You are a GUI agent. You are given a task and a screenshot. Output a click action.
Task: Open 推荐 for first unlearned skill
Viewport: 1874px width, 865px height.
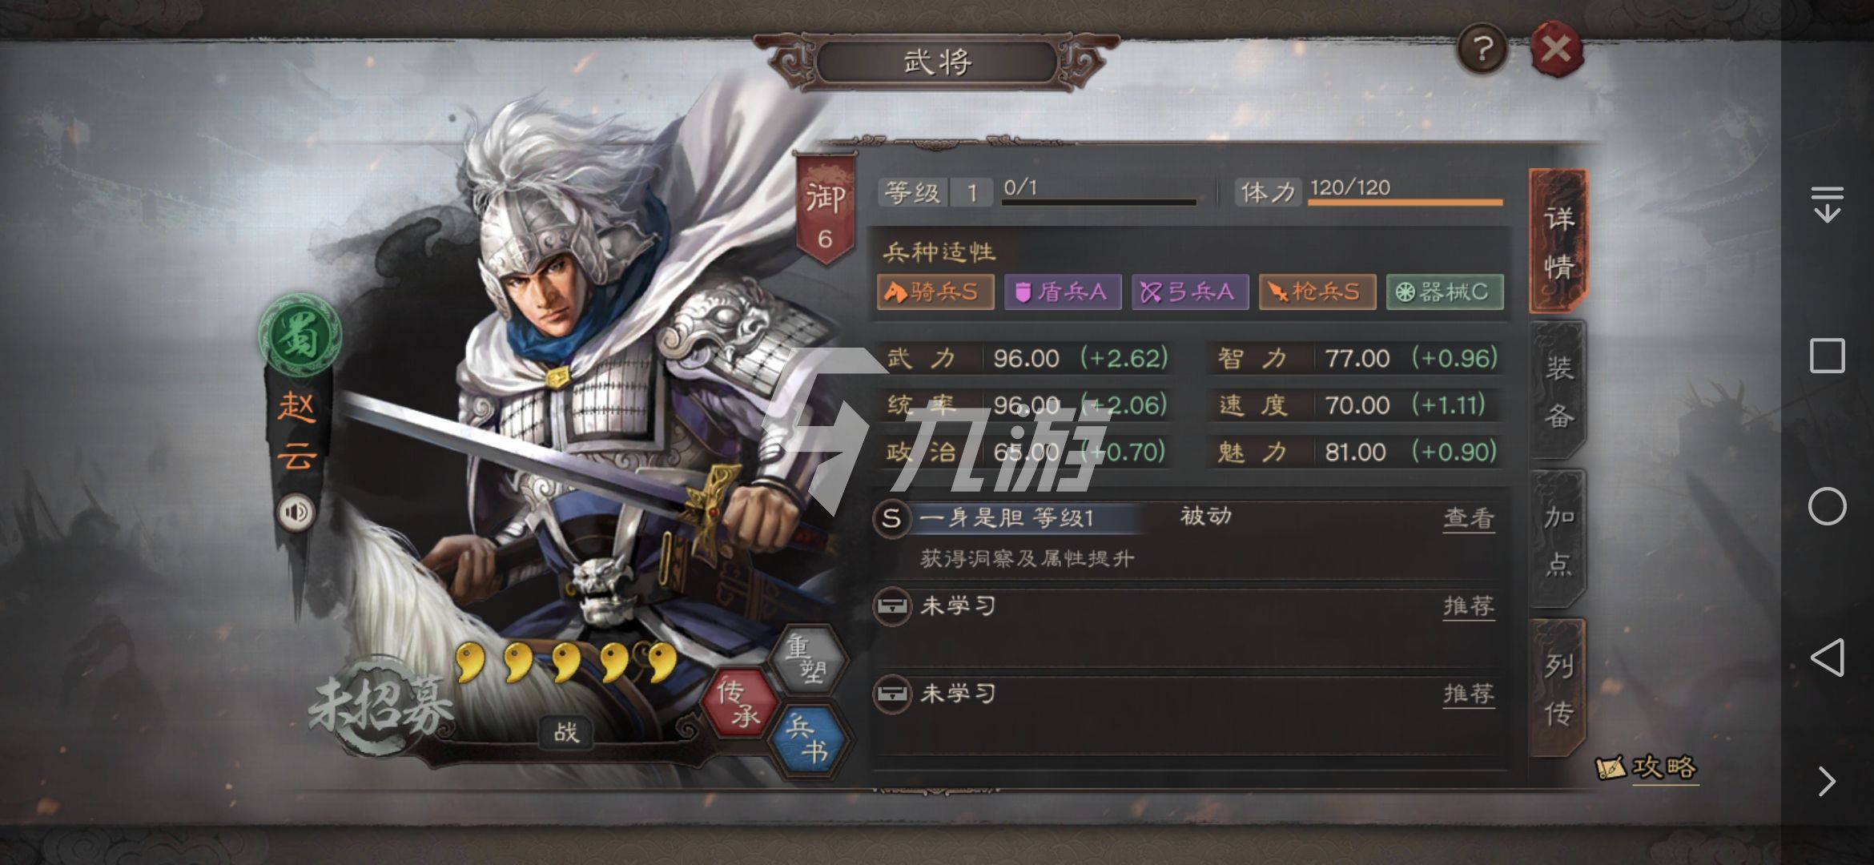click(1468, 606)
